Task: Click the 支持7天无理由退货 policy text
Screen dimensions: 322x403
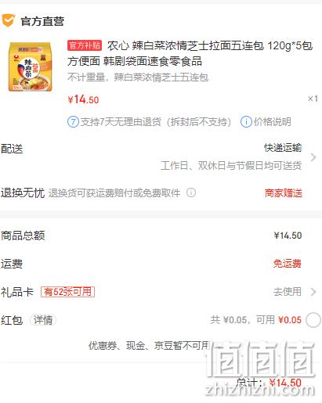Action: pos(156,122)
